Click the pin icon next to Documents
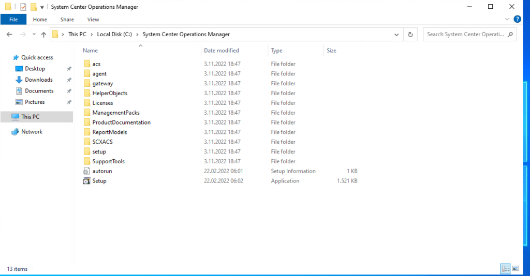 click(x=69, y=91)
